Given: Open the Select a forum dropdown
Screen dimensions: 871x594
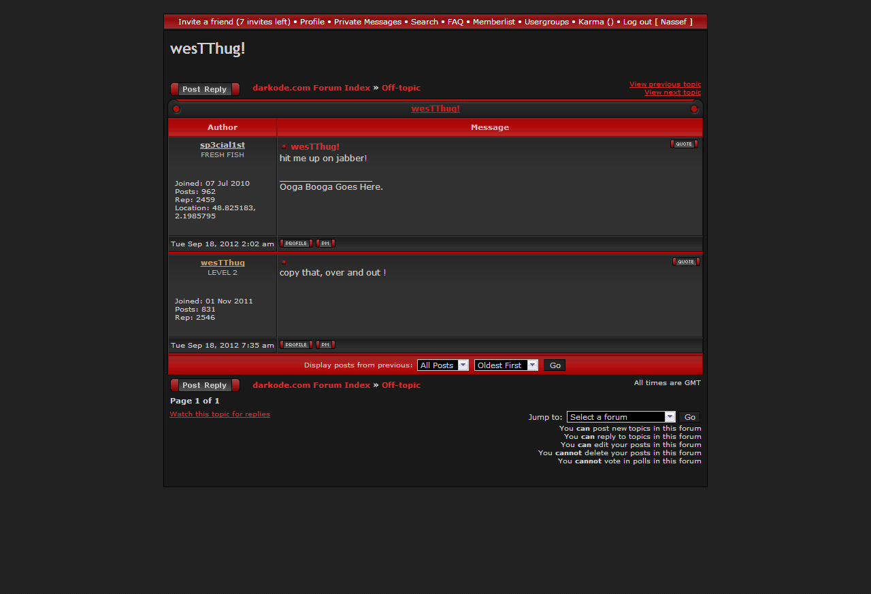Looking at the screenshot, I should 621,417.
